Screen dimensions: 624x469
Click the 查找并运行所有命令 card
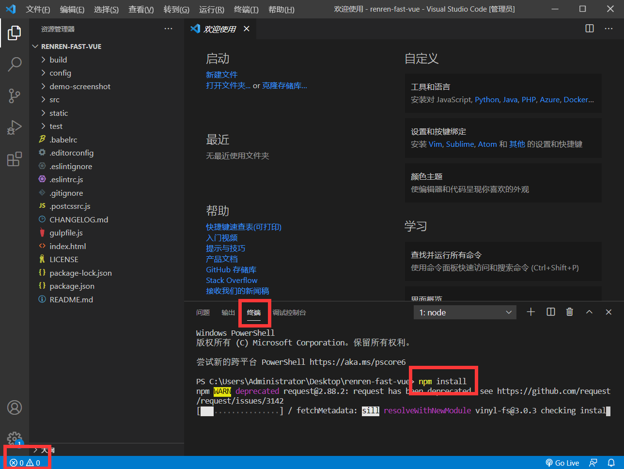(503, 261)
